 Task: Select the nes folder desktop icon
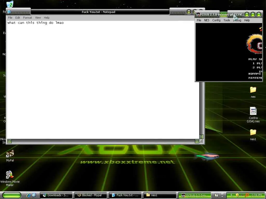253,92
